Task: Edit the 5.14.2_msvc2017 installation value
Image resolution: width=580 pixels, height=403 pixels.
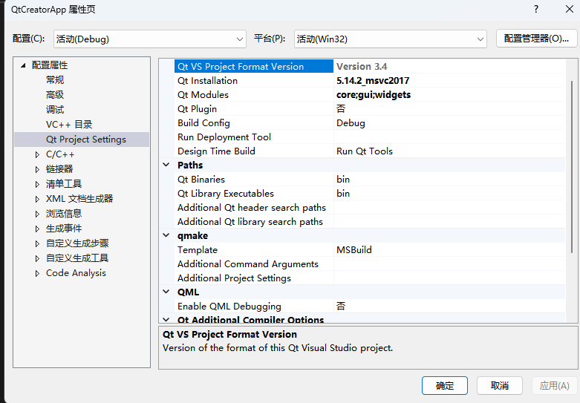Action: pos(373,81)
